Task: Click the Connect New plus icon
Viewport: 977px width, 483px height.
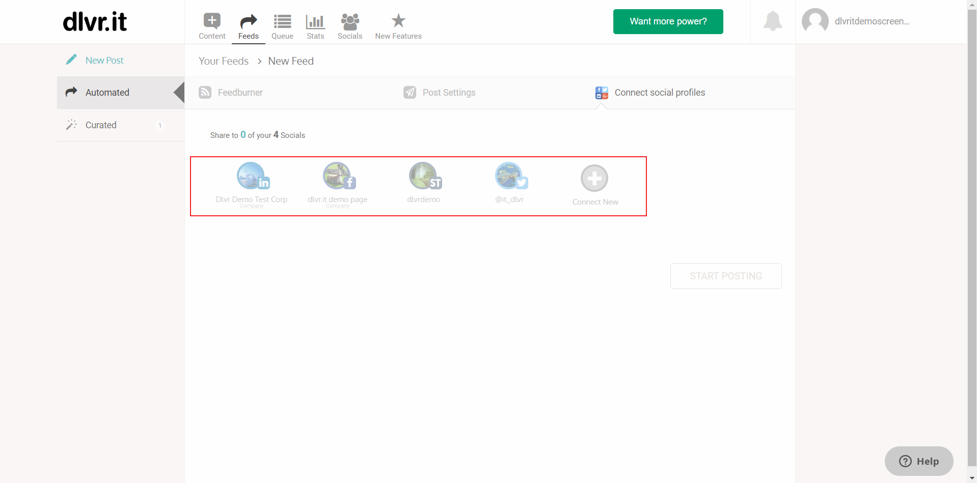Action: tap(594, 178)
